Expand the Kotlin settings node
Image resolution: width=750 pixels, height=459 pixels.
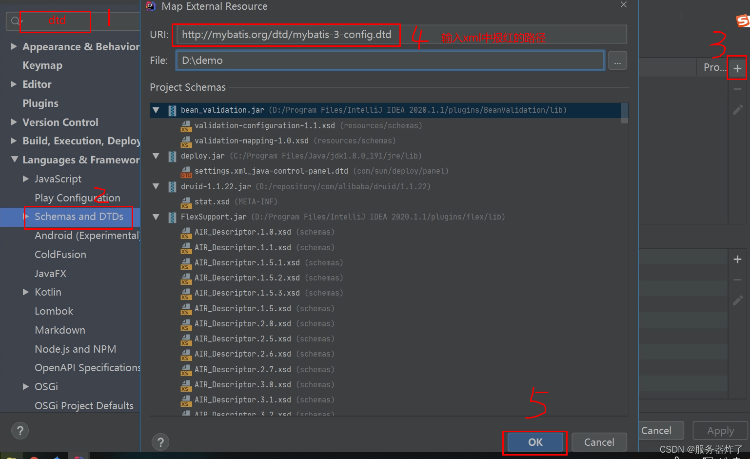(x=26, y=292)
